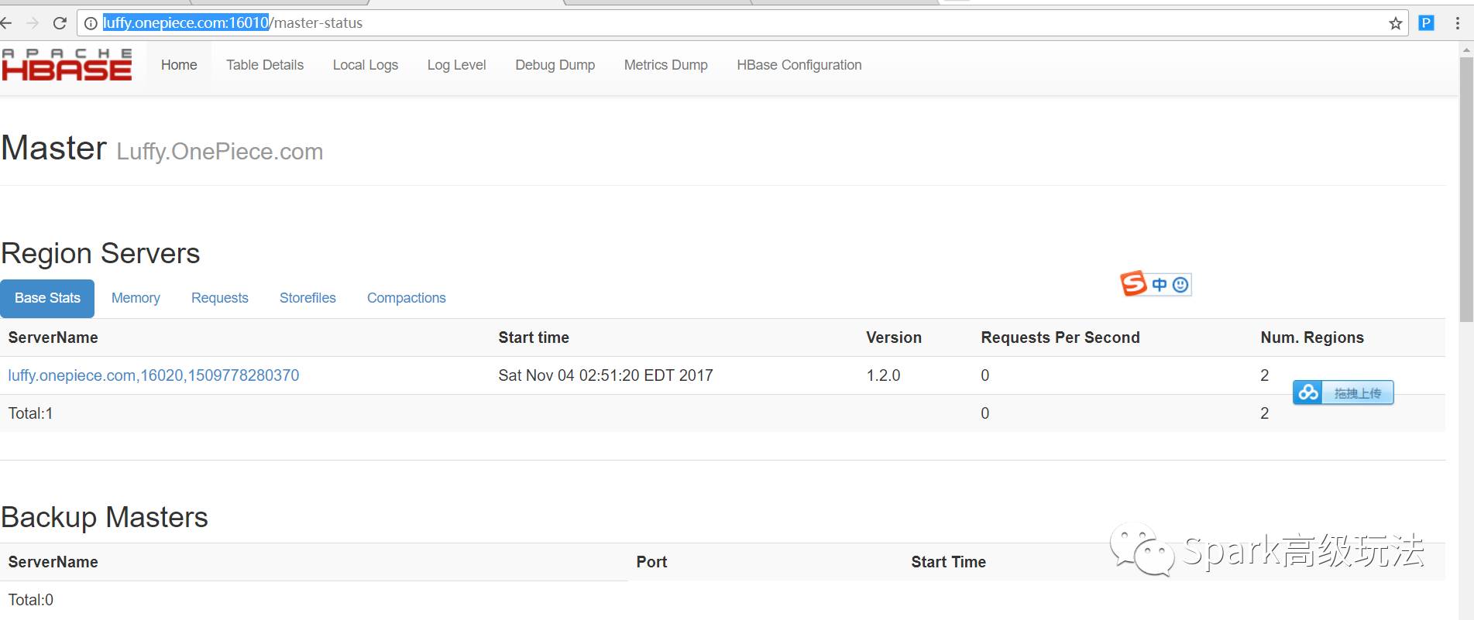Open Debug Dump page
The width and height of the screenshot is (1474, 620).
pyautogui.click(x=555, y=65)
